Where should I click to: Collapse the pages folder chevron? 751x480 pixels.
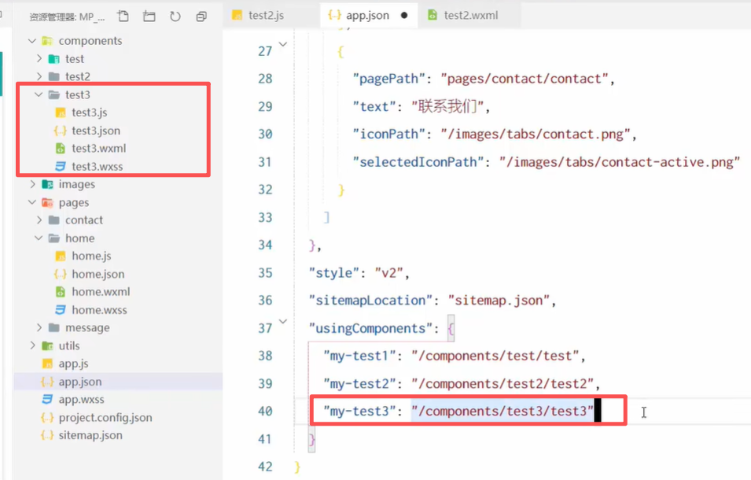pyautogui.click(x=32, y=202)
